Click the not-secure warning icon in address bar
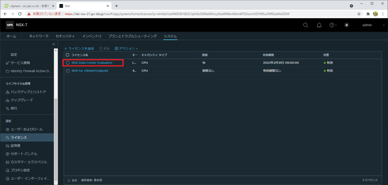The width and height of the screenshot is (388, 185). pyautogui.click(x=29, y=14)
